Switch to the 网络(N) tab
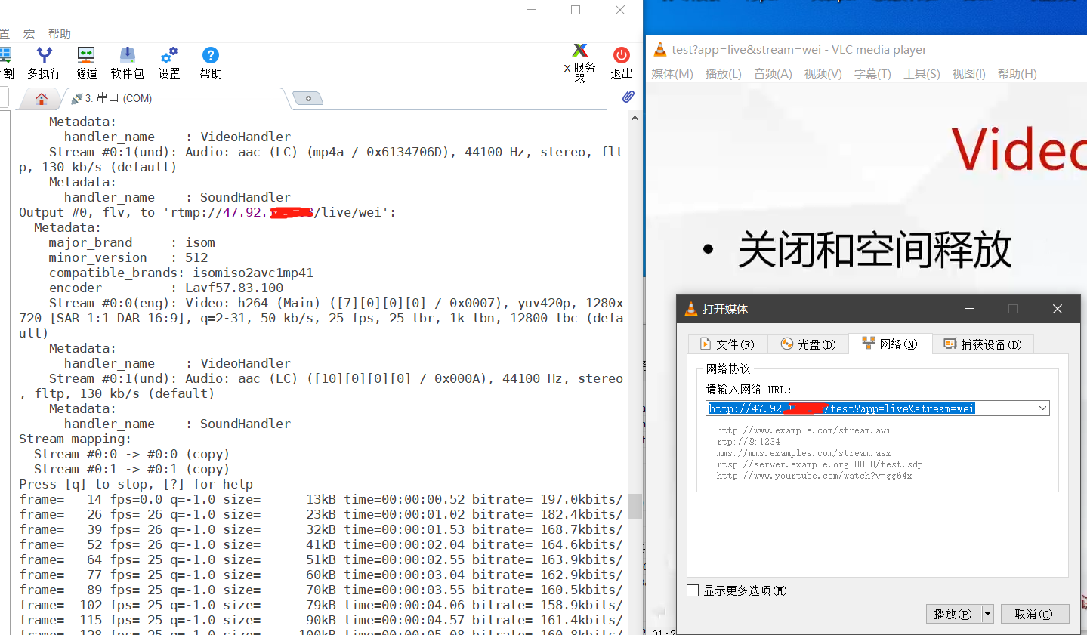The image size is (1087, 635). [891, 344]
